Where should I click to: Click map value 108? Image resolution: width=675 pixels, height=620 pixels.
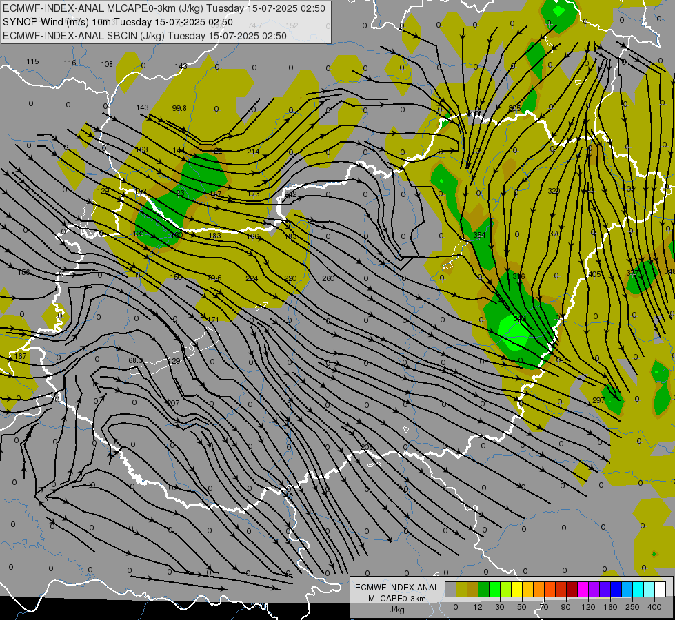(107, 64)
